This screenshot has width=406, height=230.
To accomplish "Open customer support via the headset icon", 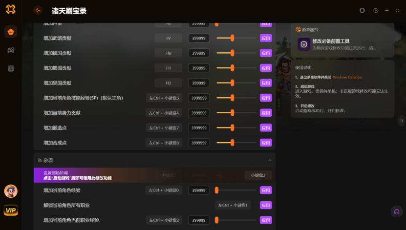I will (x=397, y=211).
